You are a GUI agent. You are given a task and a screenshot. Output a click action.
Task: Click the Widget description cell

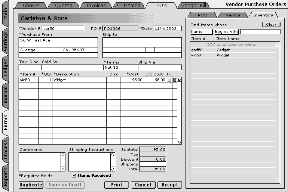79,80
